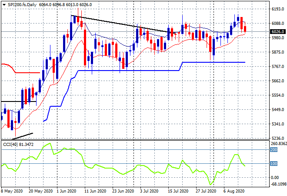Click price axis value 5875.0
The image size is (287, 196).
click(278, 52)
